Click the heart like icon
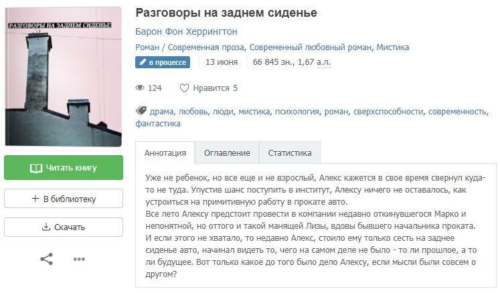Viewport: 500px width, 293px height. [x=184, y=88]
